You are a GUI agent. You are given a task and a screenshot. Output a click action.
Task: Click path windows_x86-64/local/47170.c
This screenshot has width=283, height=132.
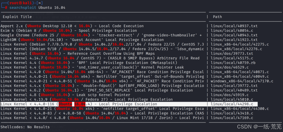point(242,81)
